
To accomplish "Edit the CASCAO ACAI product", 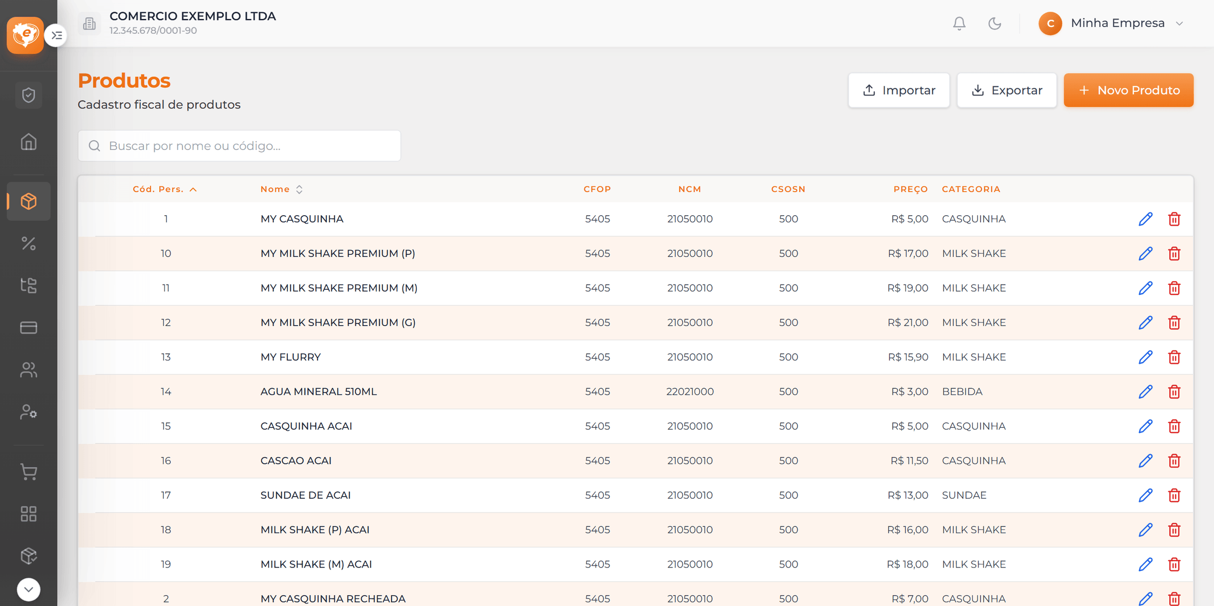I will pyautogui.click(x=1146, y=461).
